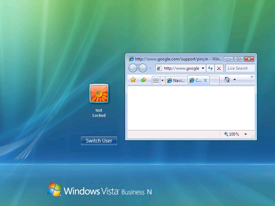Expand the address bar history dropdown
The width and height of the screenshot is (275, 206).
tap(203, 68)
